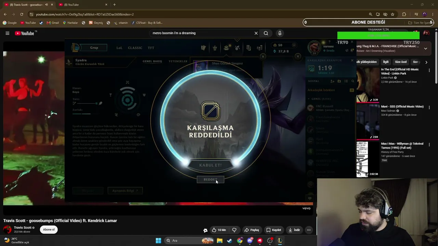The height and width of the screenshot is (246, 438).
Task: Open the Windows Start menu
Action: (x=158, y=241)
